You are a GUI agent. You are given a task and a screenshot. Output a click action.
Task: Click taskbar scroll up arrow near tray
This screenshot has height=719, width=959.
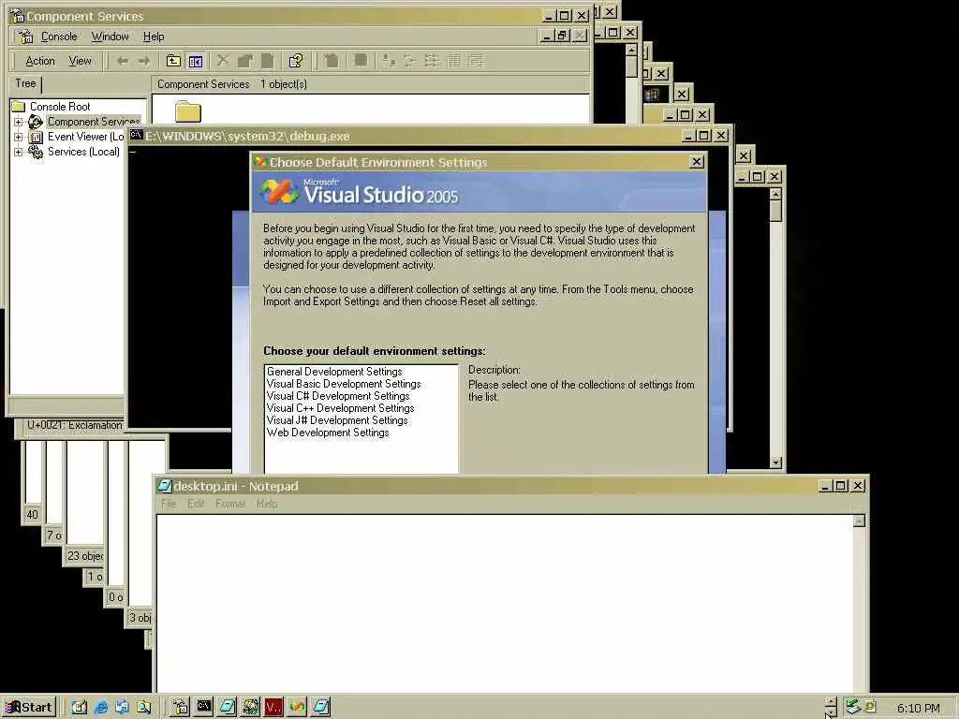tap(830, 702)
